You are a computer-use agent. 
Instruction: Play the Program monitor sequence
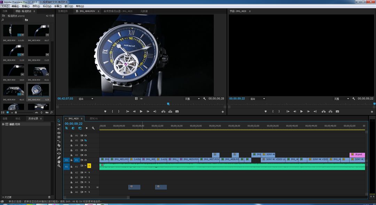(x=301, y=112)
